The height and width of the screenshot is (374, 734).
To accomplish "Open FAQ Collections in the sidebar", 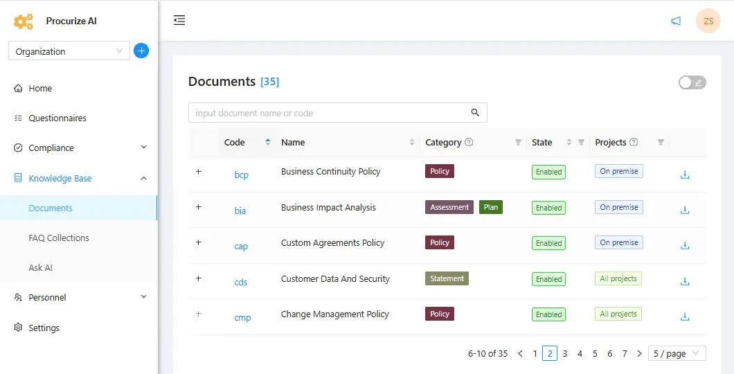I will pos(59,238).
